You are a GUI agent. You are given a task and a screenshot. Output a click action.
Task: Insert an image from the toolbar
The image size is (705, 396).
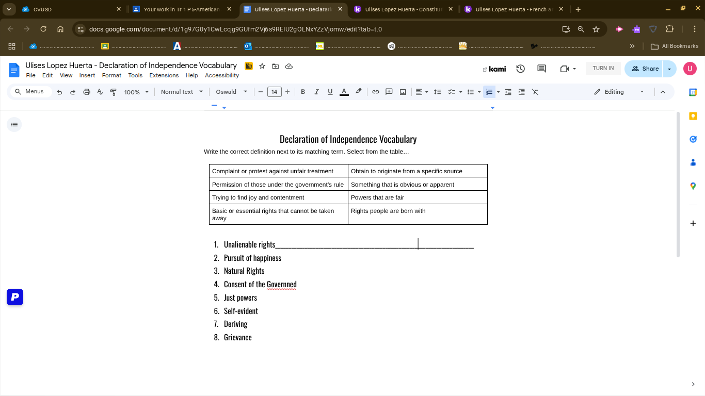click(x=403, y=91)
